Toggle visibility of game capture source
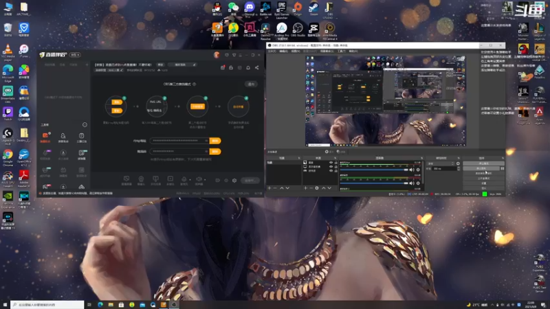 click(331, 170)
